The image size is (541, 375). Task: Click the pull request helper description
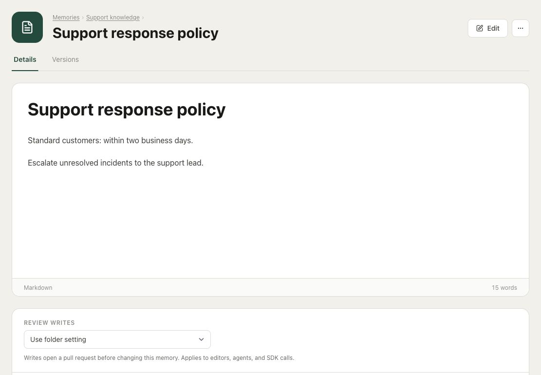tap(159, 358)
